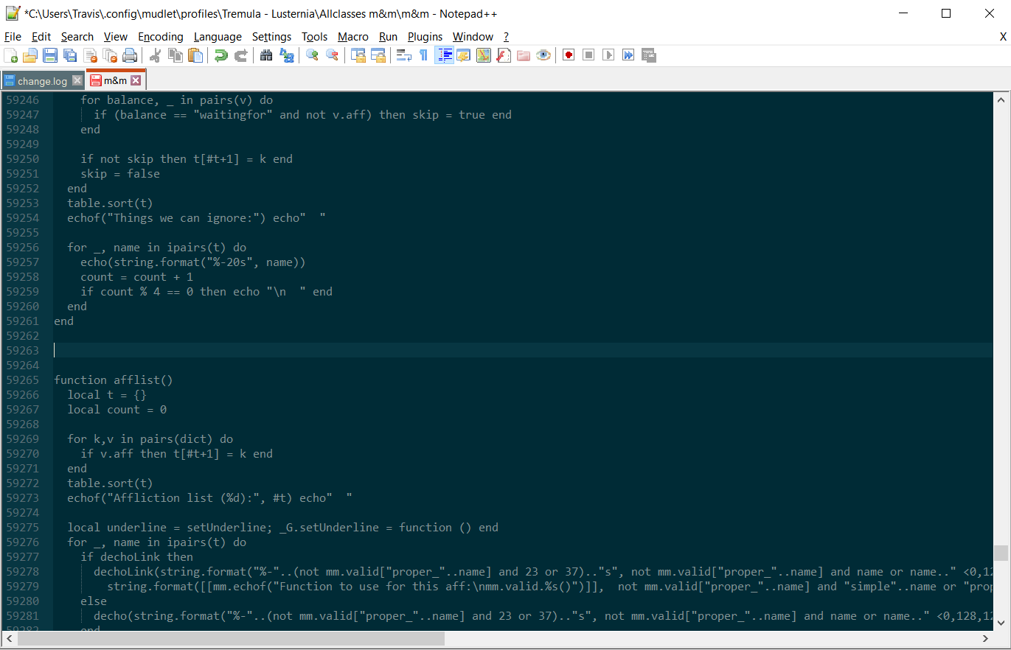1011x650 pixels.
Task: Open Folder as Workspace icon
Action: tap(524, 55)
